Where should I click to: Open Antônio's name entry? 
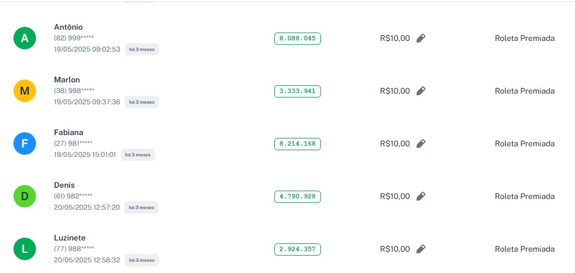[x=69, y=27]
